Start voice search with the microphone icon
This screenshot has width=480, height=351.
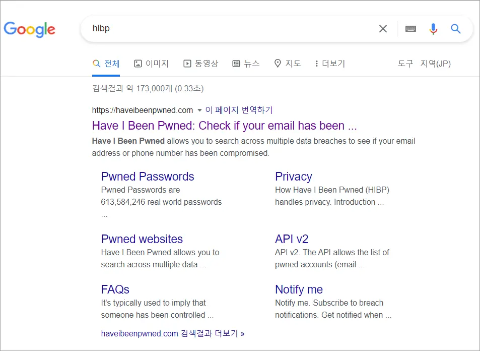433,29
